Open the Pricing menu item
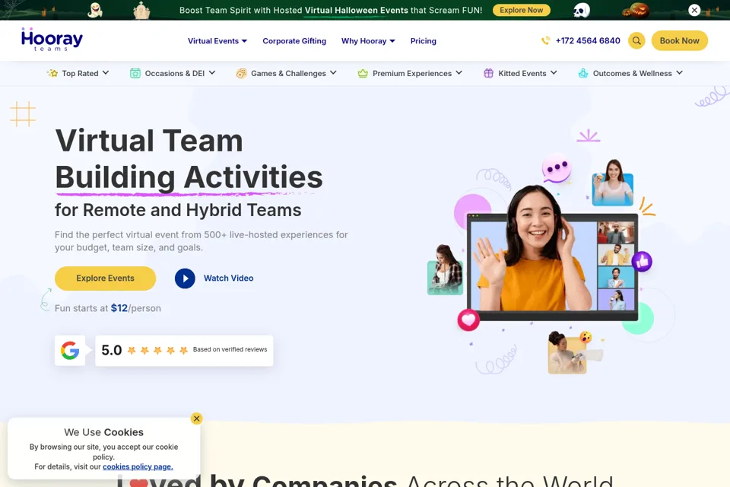Image resolution: width=730 pixels, height=487 pixels. pos(424,41)
